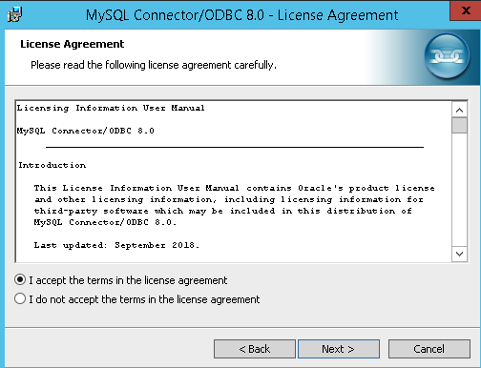Select I accept the terms radio button
Image resolution: width=481 pixels, height=368 pixels.
click(20, 280)
